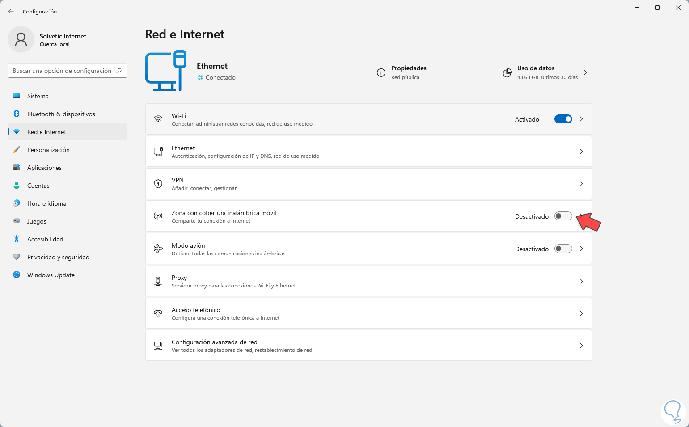Go to Windows Update section
This screenshot has width=689, height=427.
pos(51,275)
